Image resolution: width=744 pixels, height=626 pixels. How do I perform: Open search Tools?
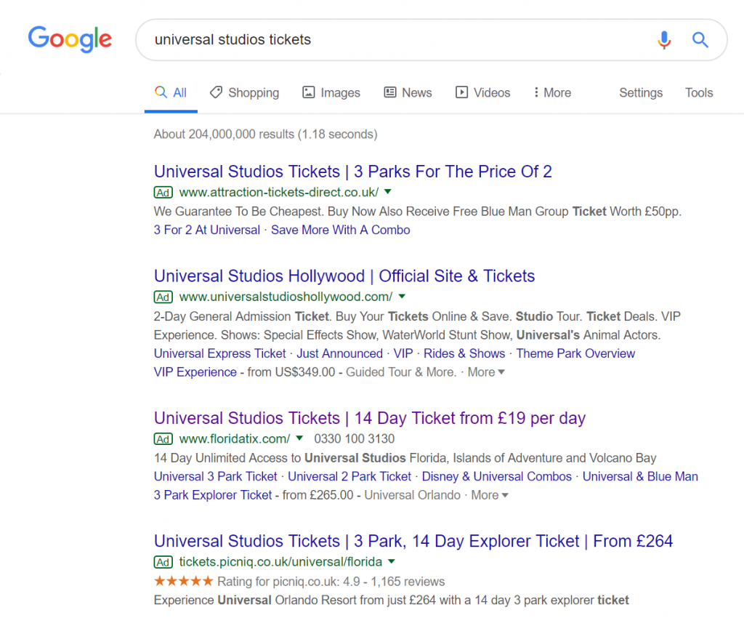(699, 92)
